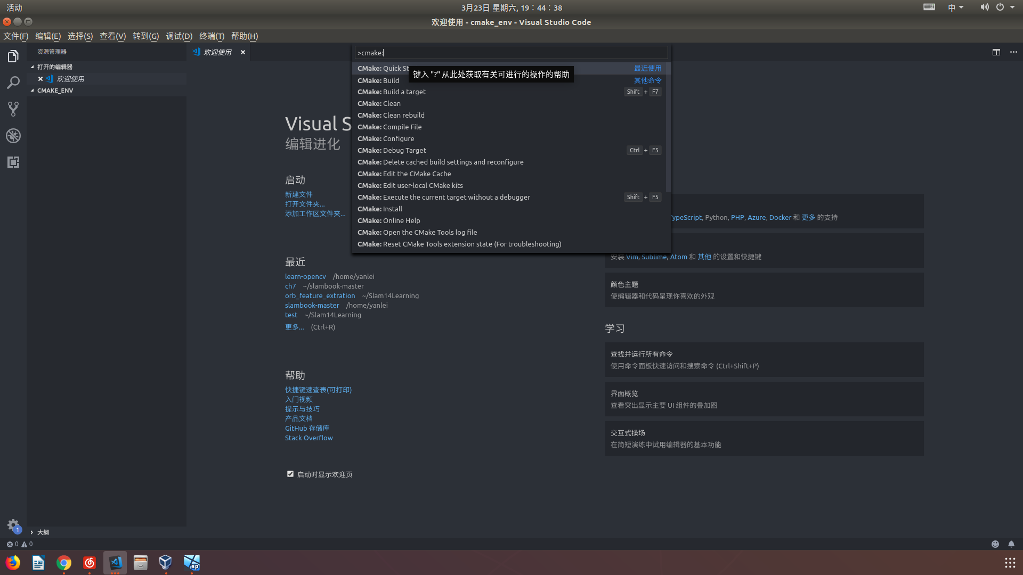Open the editor More actions ellipsis
1023x575 pixels.
point(1013,52)
